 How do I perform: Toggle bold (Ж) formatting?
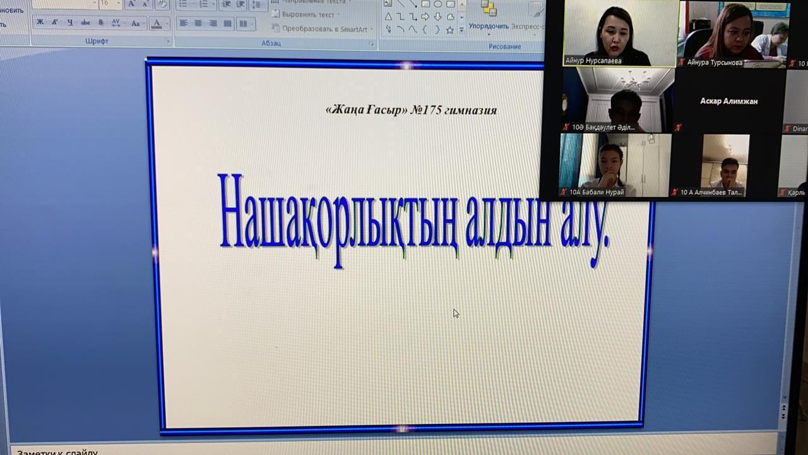click(40, 23)
